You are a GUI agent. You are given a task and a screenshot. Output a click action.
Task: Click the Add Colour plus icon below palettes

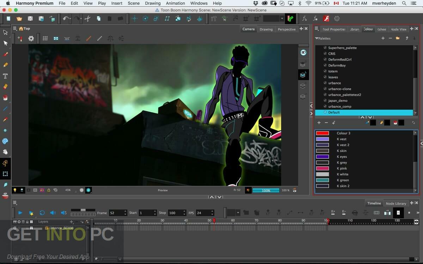point(319,122)
